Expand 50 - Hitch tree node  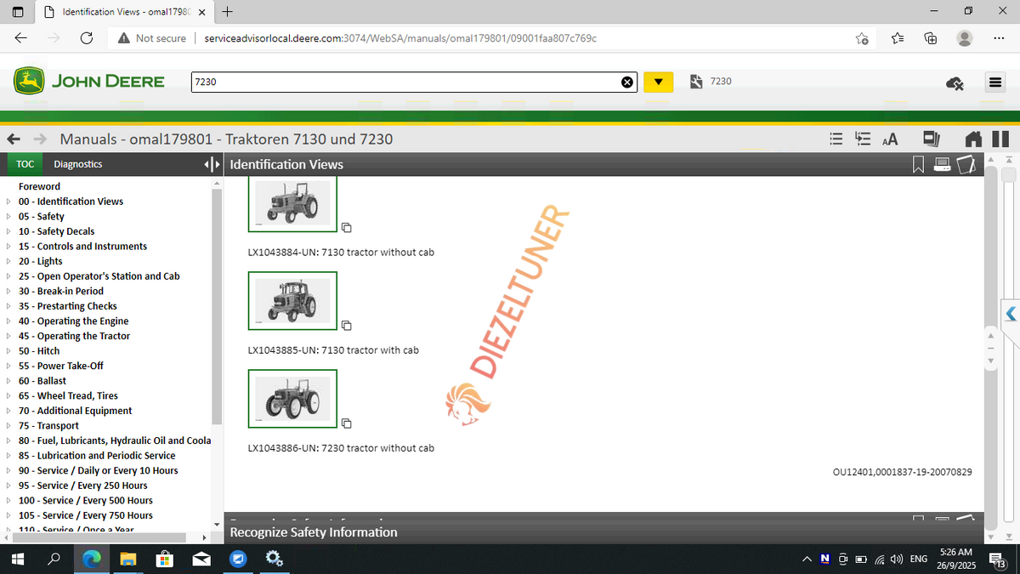coord(8,351)
